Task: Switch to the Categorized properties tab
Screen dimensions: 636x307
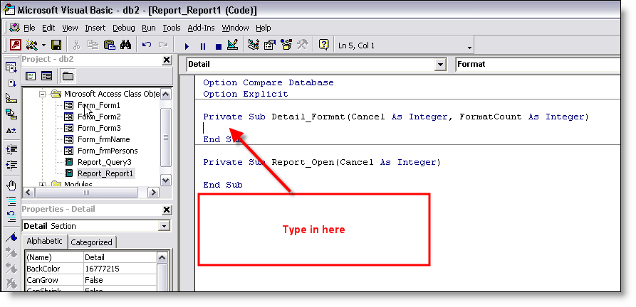Action: [x=91, y=242]
